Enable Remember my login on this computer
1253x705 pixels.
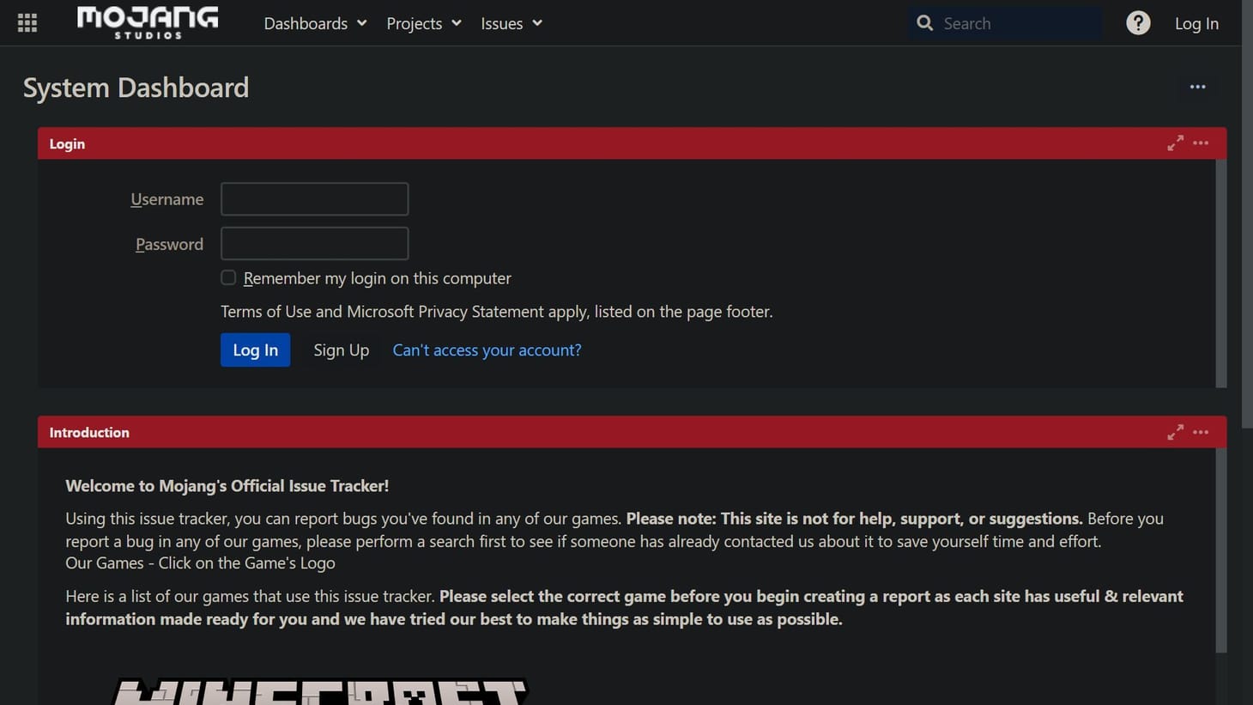point(228,277)
